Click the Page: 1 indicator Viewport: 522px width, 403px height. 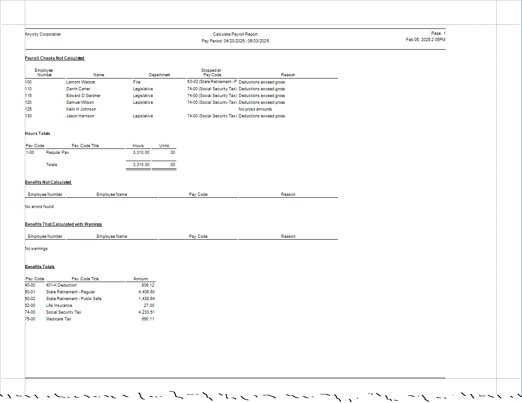438,33
